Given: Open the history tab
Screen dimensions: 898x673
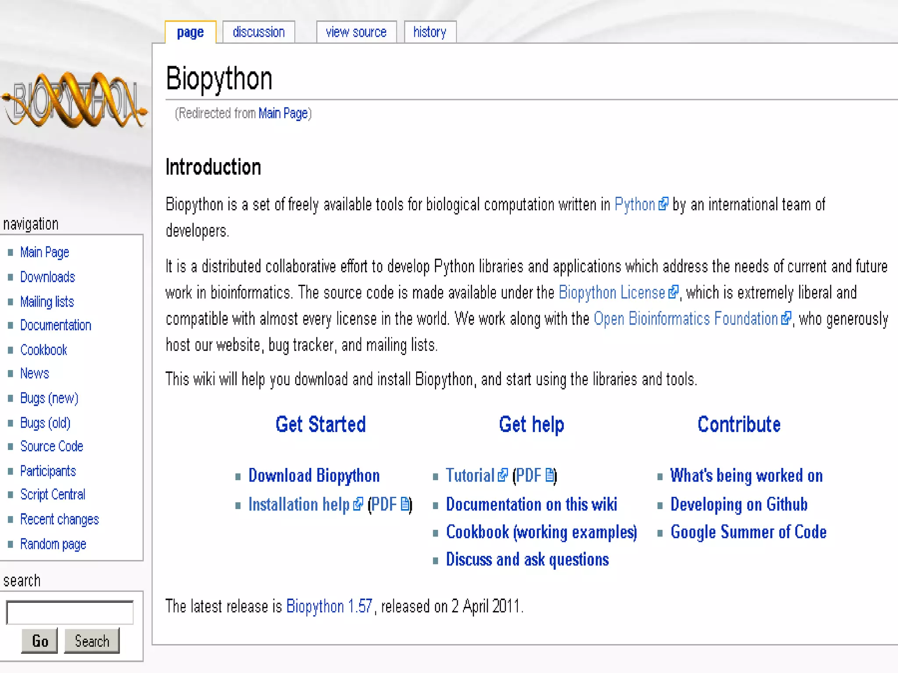Looking at the screenshot, I should coord(430,32).
